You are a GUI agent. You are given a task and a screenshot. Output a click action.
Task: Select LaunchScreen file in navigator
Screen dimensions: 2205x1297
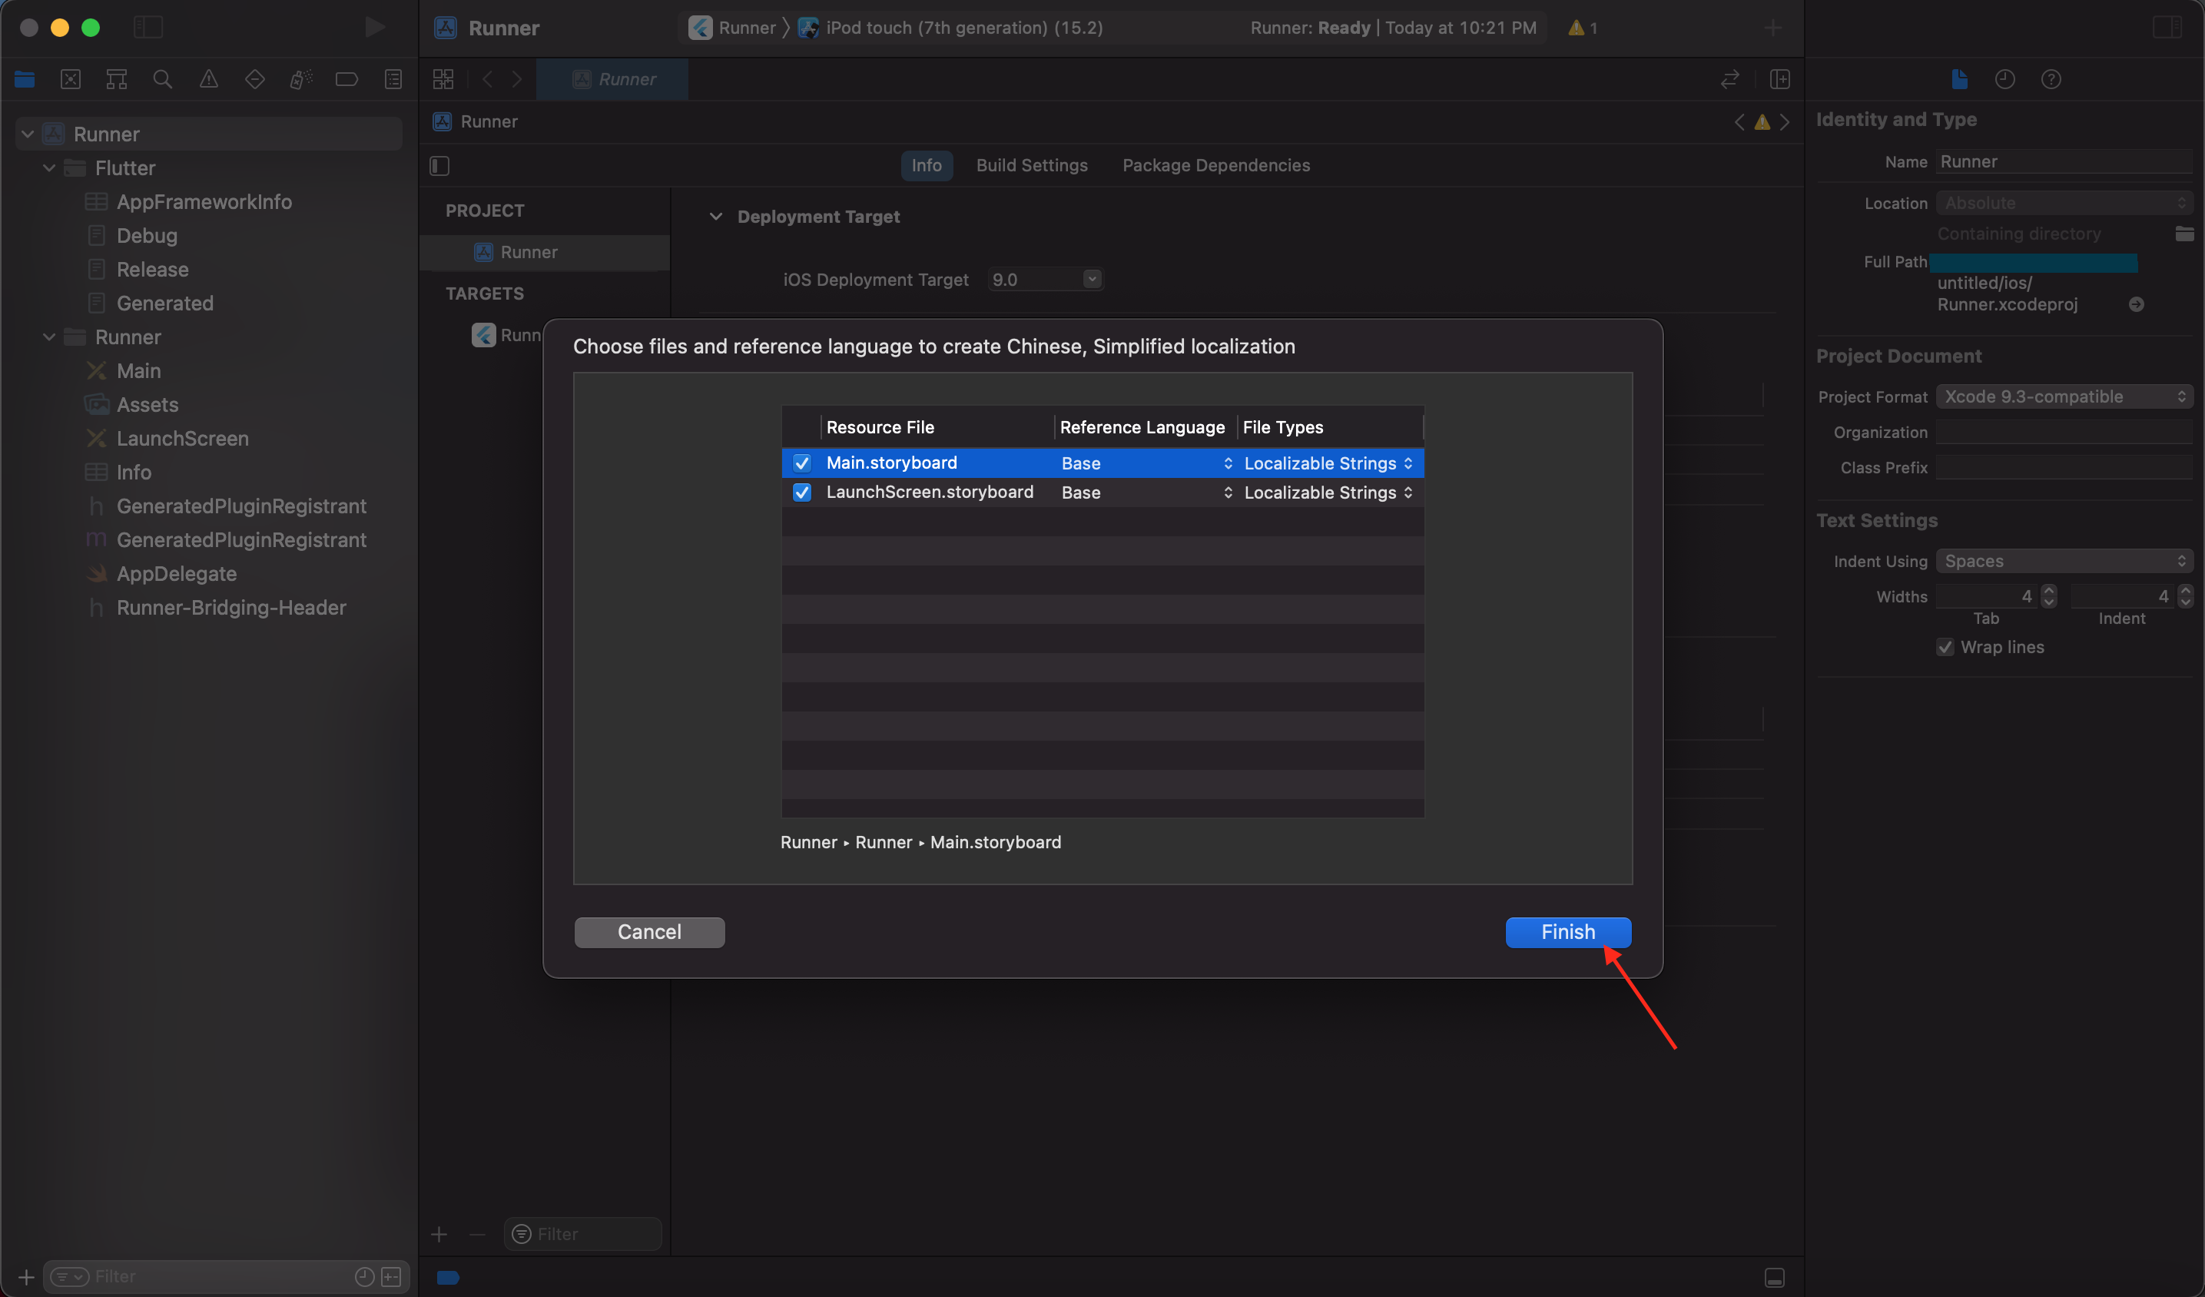point(182,439)
